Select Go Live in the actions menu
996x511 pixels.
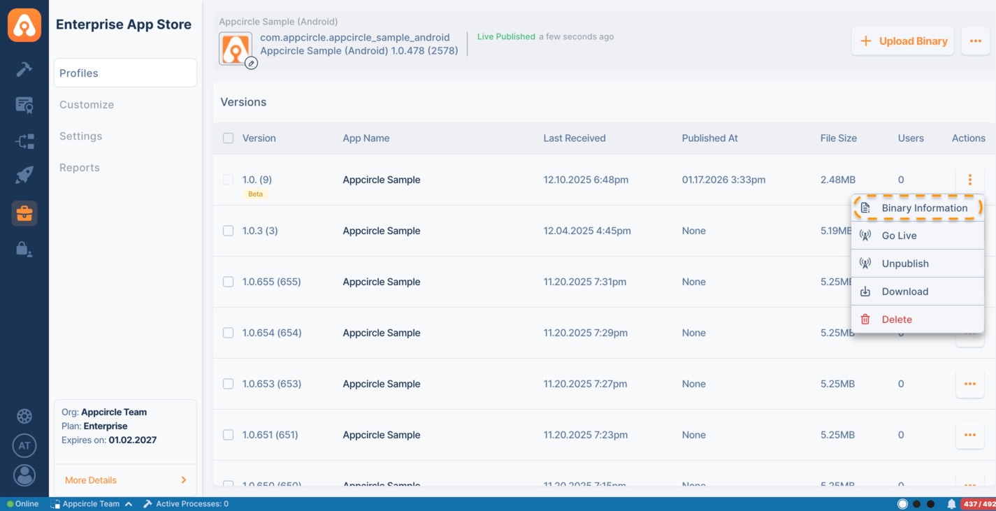(900, 236)
